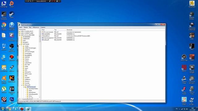Select the Policy subkey

pos(30,96)
